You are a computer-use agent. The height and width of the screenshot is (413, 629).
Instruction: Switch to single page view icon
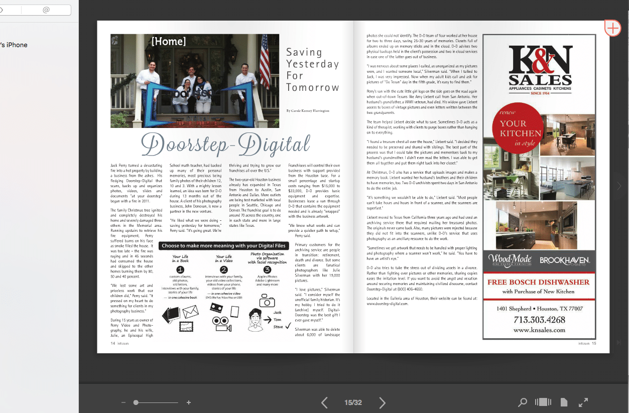[x=564, y=402]
